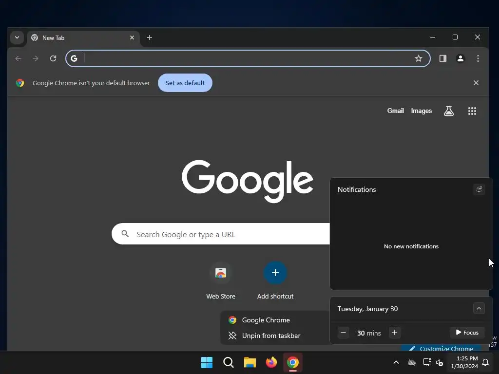Open the Chrome profile menu
The image size is (499, 374).
460,58
